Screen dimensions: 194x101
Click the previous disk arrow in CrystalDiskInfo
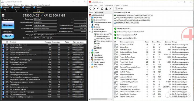click(3, 15)
